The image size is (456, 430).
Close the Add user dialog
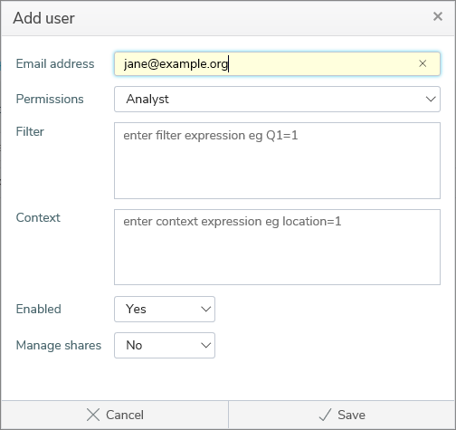click(438, 16)
